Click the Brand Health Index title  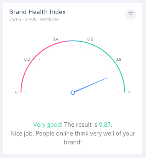[37, 12]
